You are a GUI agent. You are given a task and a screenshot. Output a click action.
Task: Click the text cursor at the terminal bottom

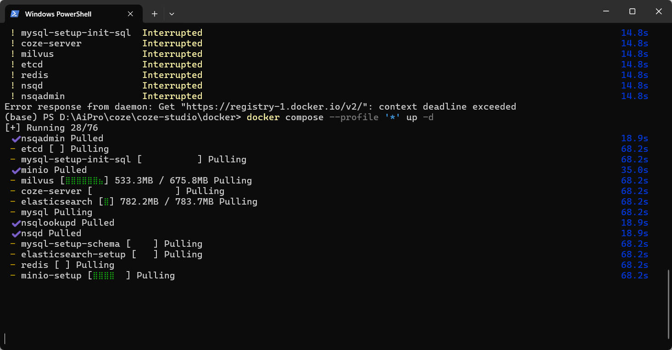tap(5, 339)
